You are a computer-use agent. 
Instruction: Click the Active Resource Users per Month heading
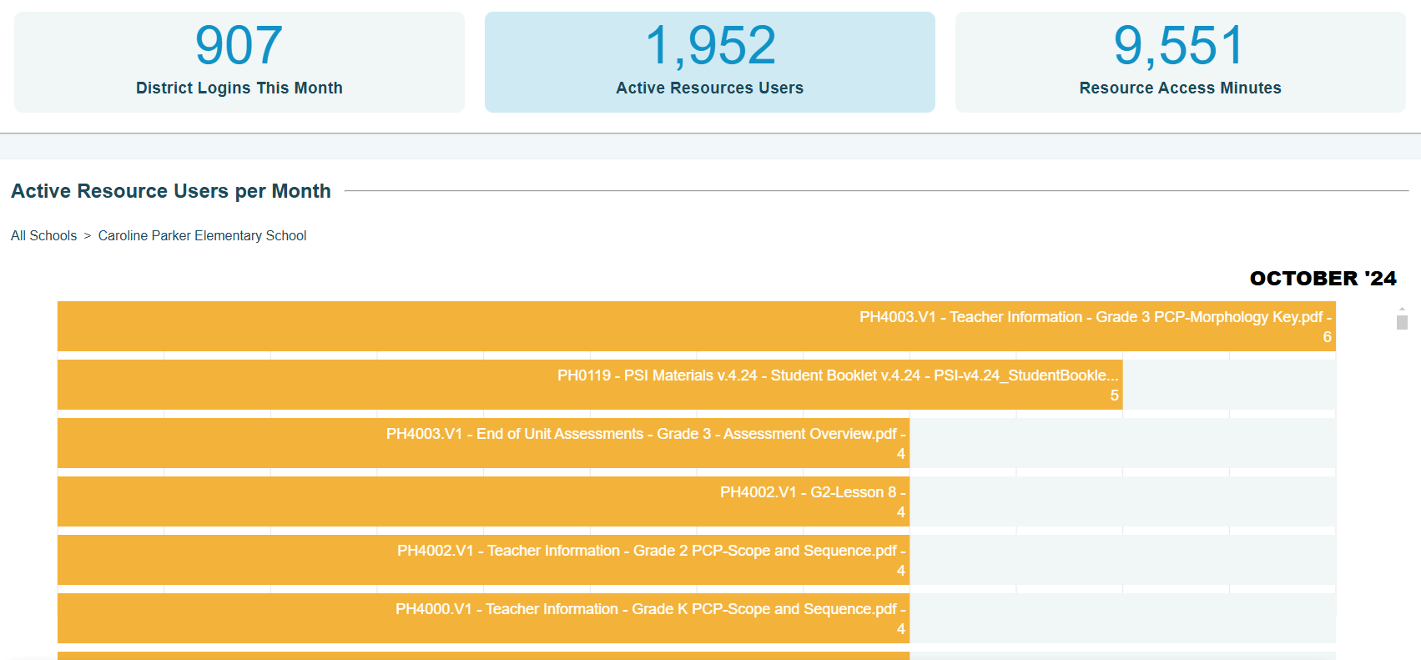[x=171, y=191]
